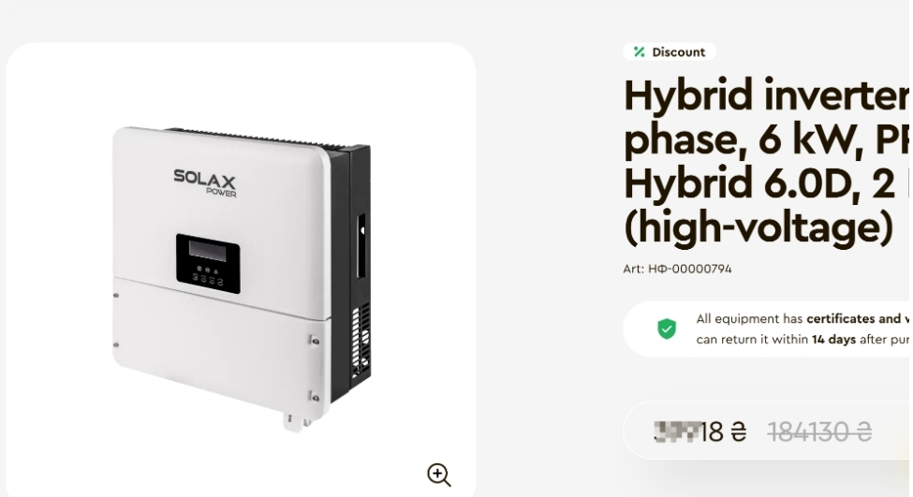The width and height of the screenshot is (913, 497).
Task: Click the crossed-out old price 184130 ₴
Action: click(820, 432)
